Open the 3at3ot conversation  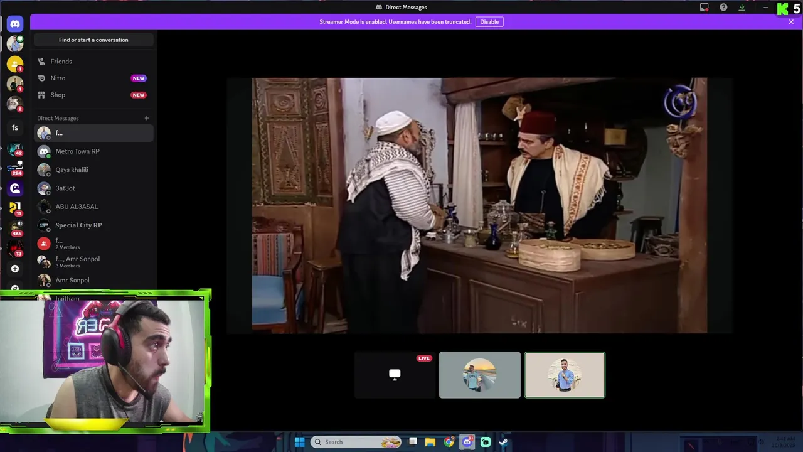pos(93,188)
